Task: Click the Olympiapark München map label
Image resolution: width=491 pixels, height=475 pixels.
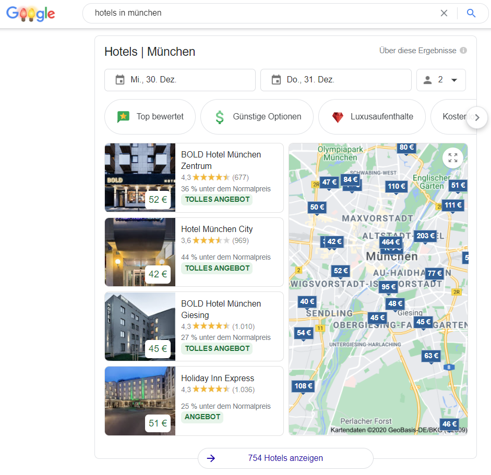Action: click(340, 153)
